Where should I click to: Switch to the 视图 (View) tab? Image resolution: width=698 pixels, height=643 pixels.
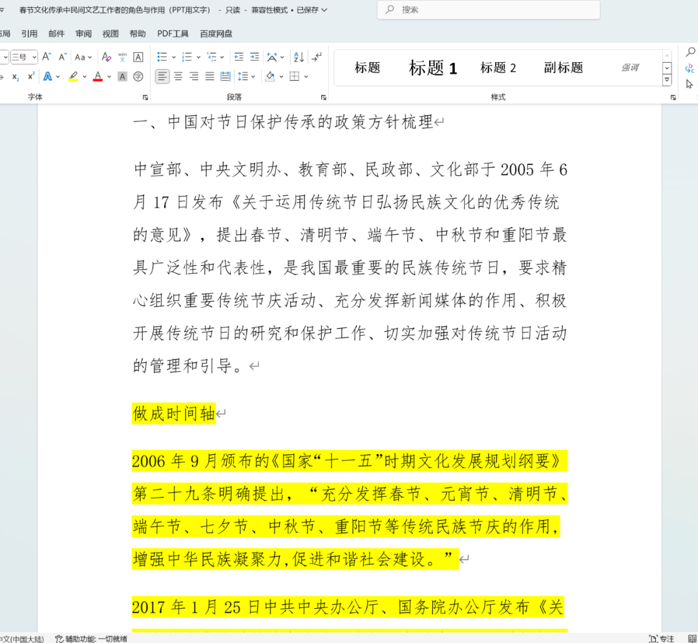coord(111,34)
